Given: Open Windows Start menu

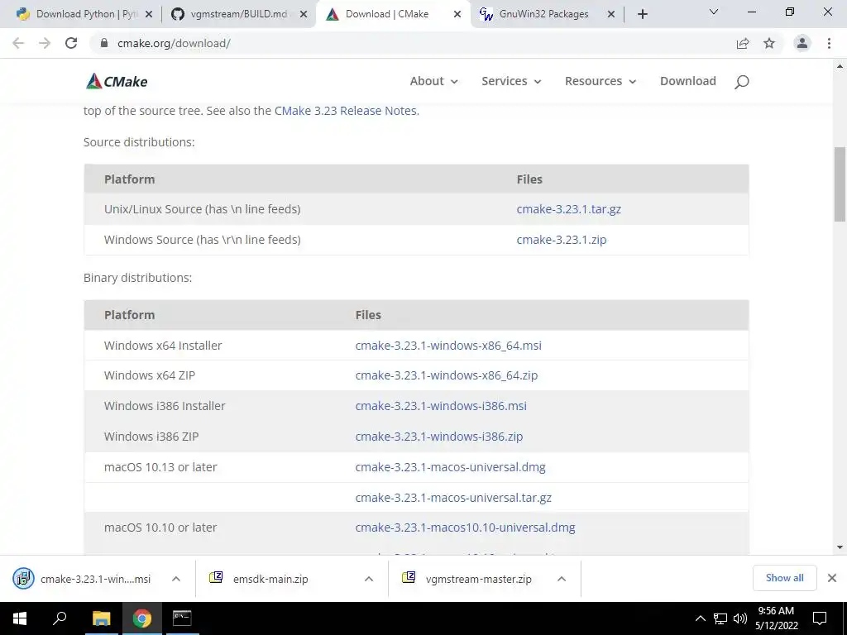Looking at the screenshot, I should click(20, 618).
